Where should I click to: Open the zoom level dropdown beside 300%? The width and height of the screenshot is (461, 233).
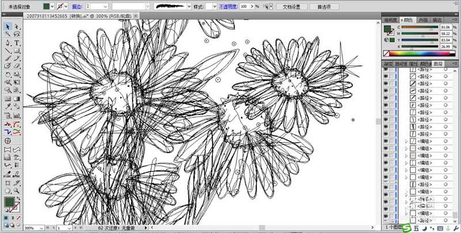click(41, 228)
